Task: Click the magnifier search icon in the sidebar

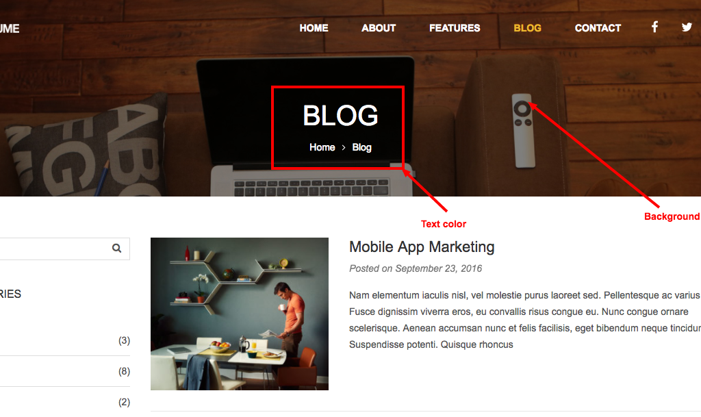Action: point(116,249)
